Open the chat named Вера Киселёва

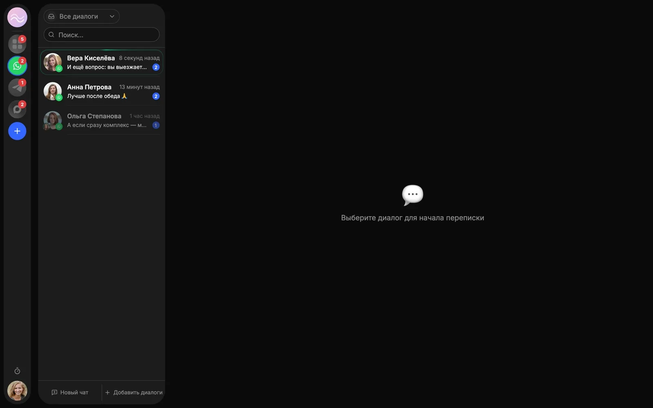tap(102, 62)
